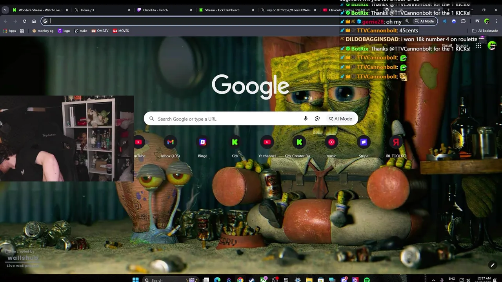Open the Kick shortcut tile
502x282 pixels.
tap(235, 147)
